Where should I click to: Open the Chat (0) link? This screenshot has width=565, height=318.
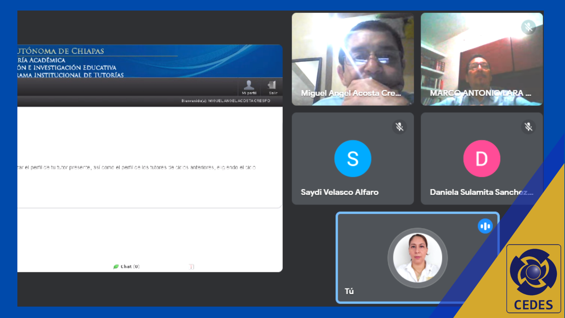click(127, 266)
